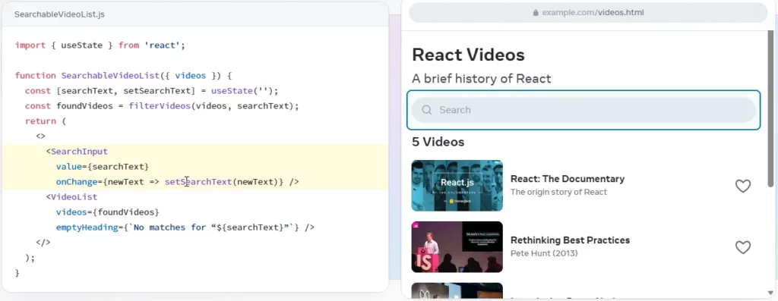
Task: Favorite the Rethinking Best Practices video
Action: 743,247
